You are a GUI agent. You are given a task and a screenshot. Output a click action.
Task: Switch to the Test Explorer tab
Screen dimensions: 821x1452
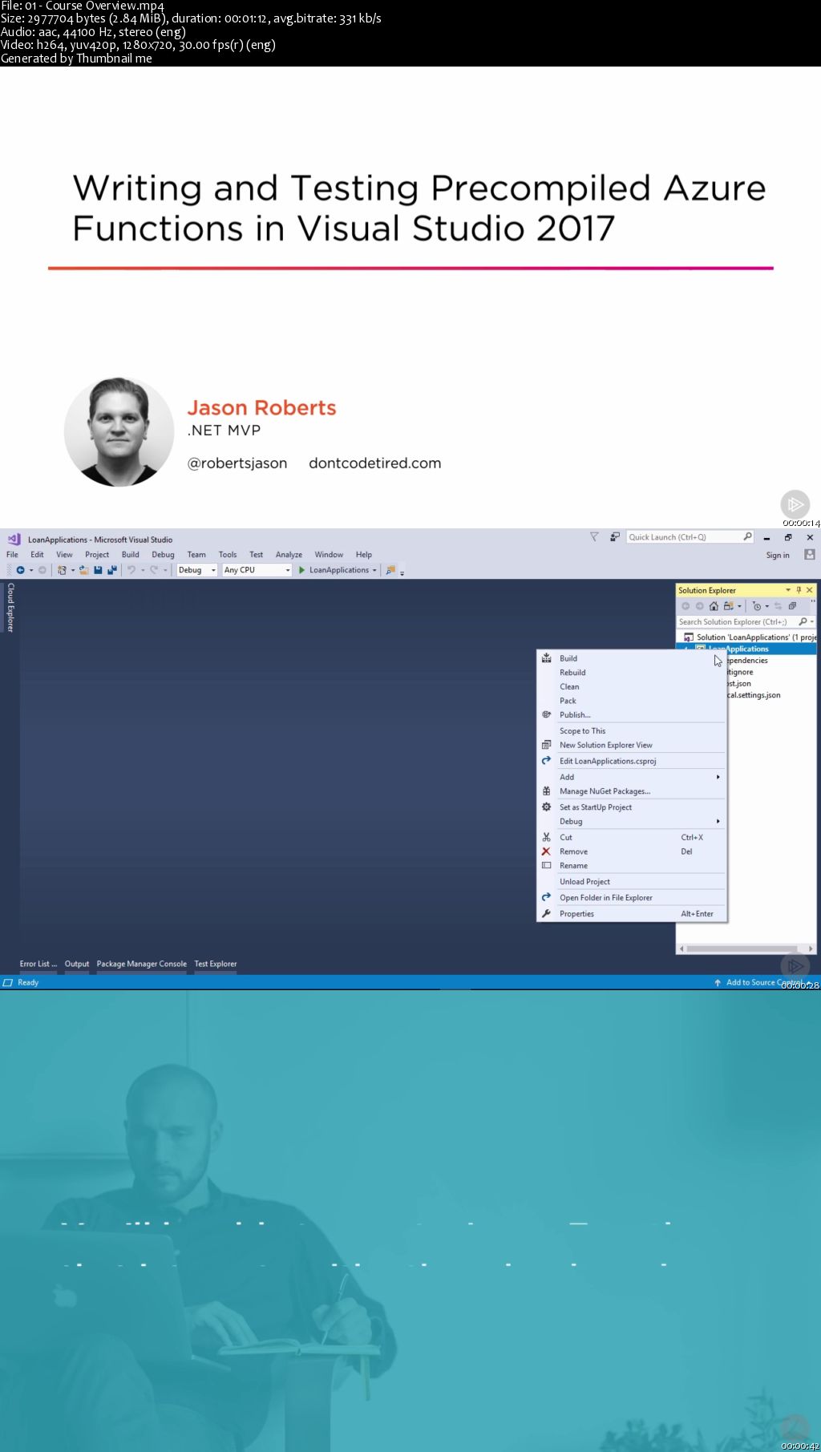(x=216, y=964)
